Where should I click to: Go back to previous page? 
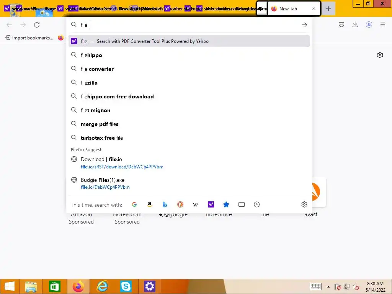(x=9, y=25)
